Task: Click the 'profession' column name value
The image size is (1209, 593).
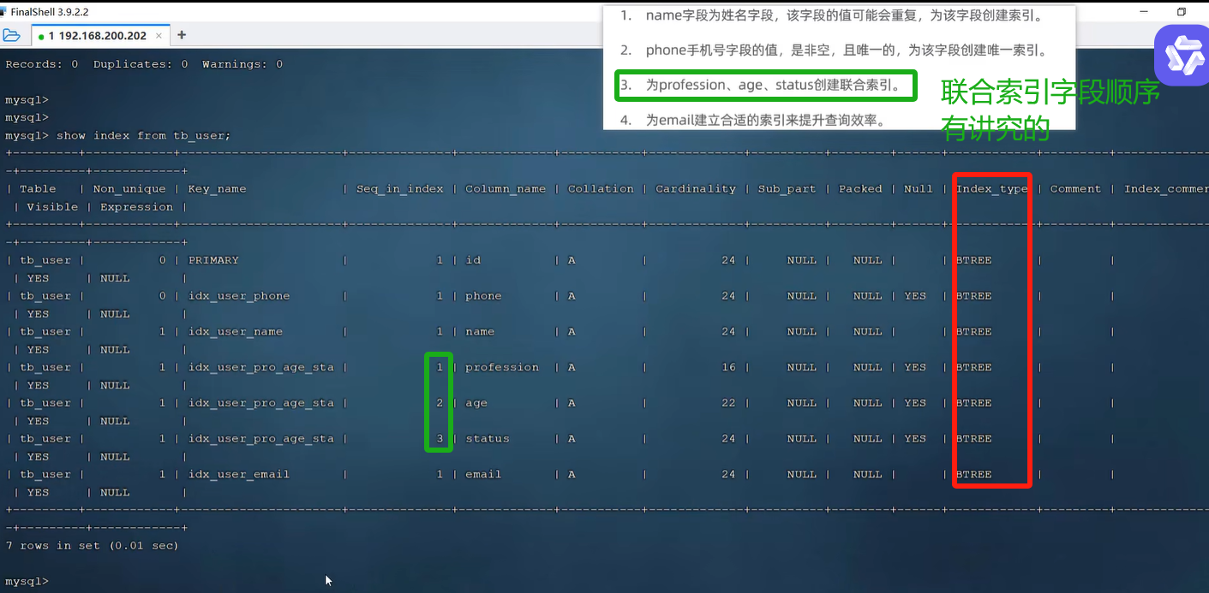Action: [x=502, y=367]
